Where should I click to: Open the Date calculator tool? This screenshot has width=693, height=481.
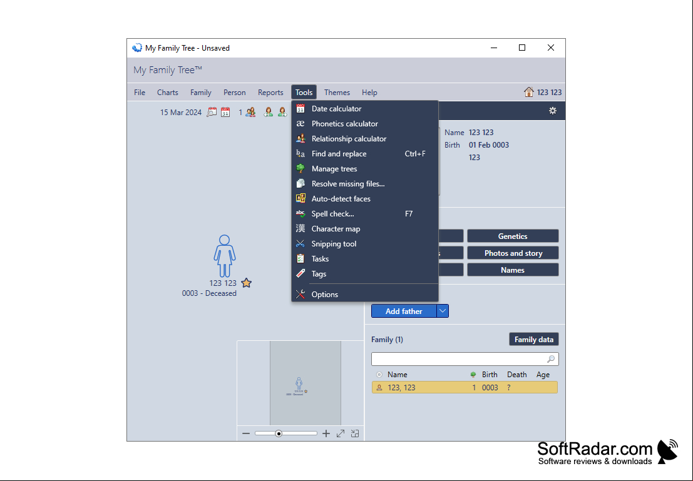364,109
